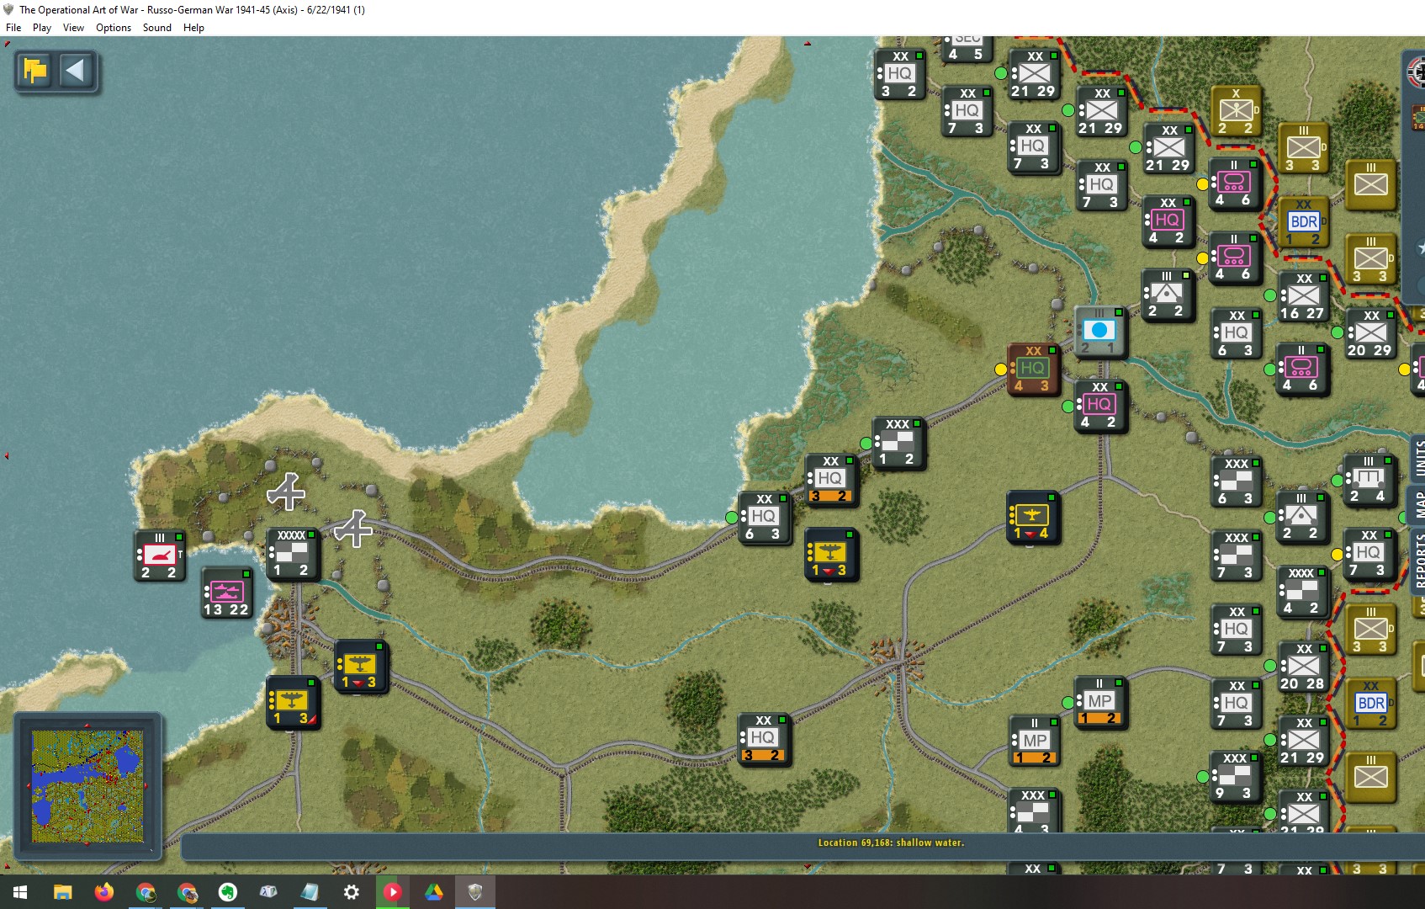
Task: Open the Help menu
Action: point(193,28)
